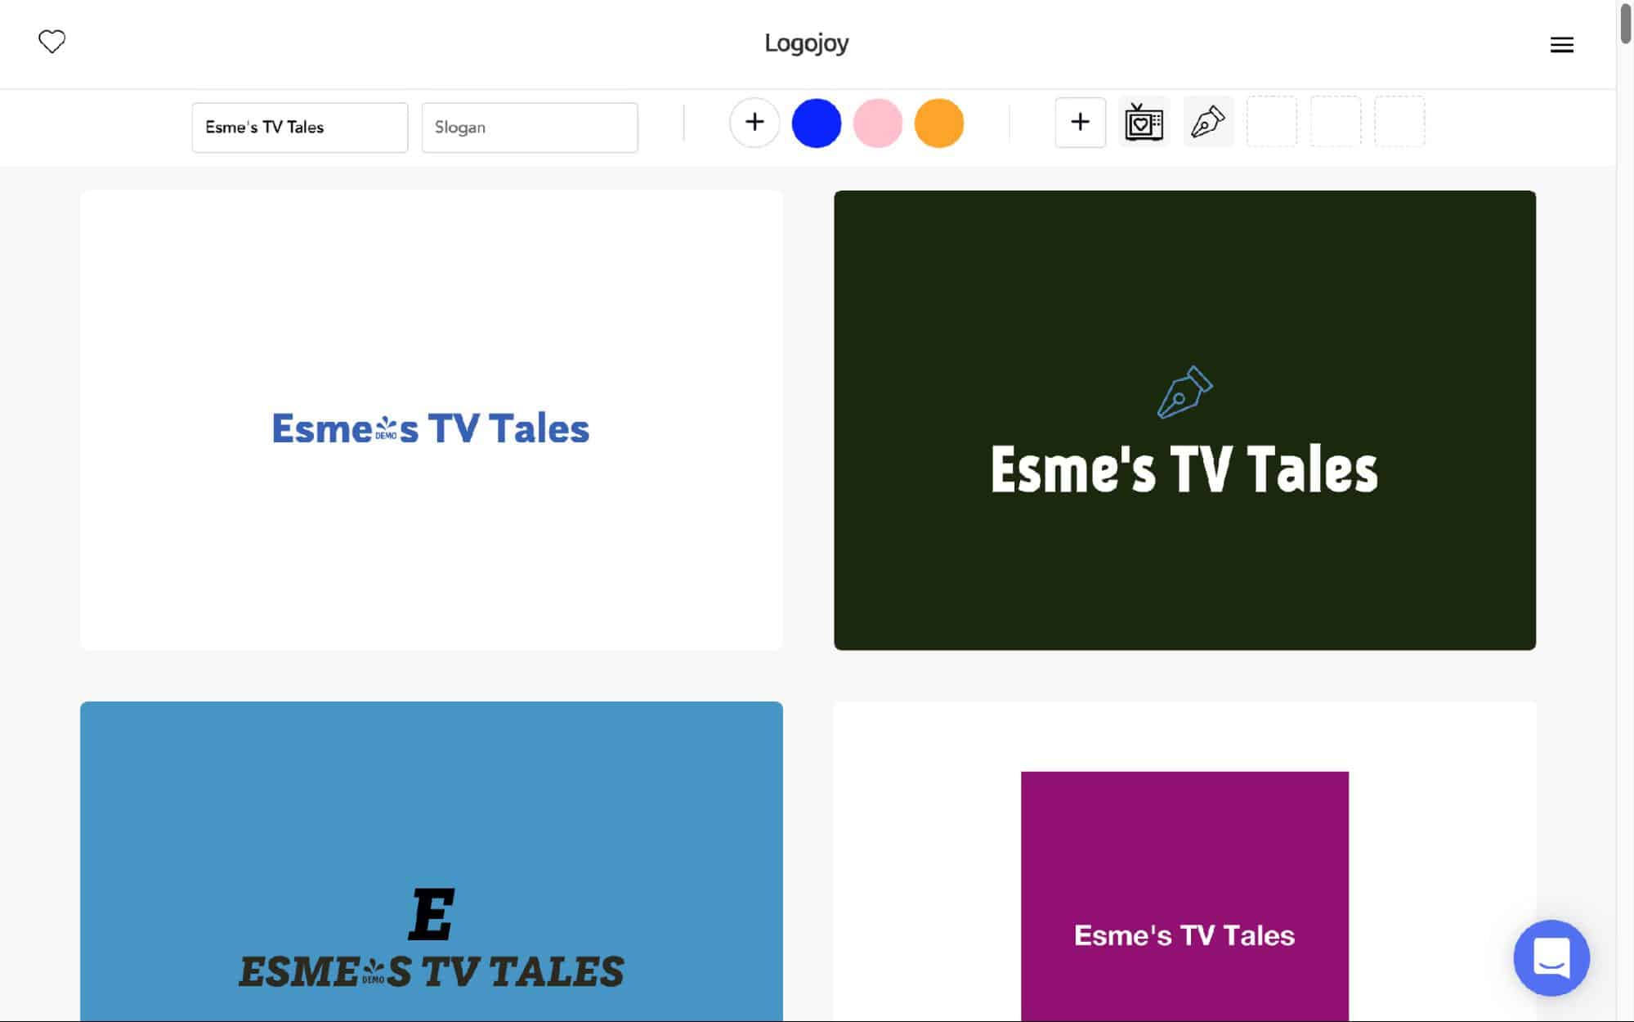The width and height of the screenshot is (1634, 1022).
Task: Click the Logojoy title link
Action: pos(806,43)
